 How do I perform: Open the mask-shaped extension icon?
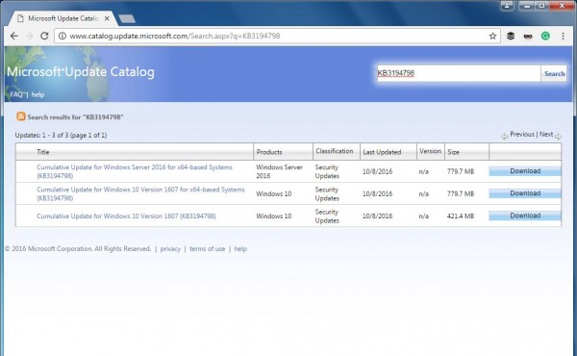(528, 36)
